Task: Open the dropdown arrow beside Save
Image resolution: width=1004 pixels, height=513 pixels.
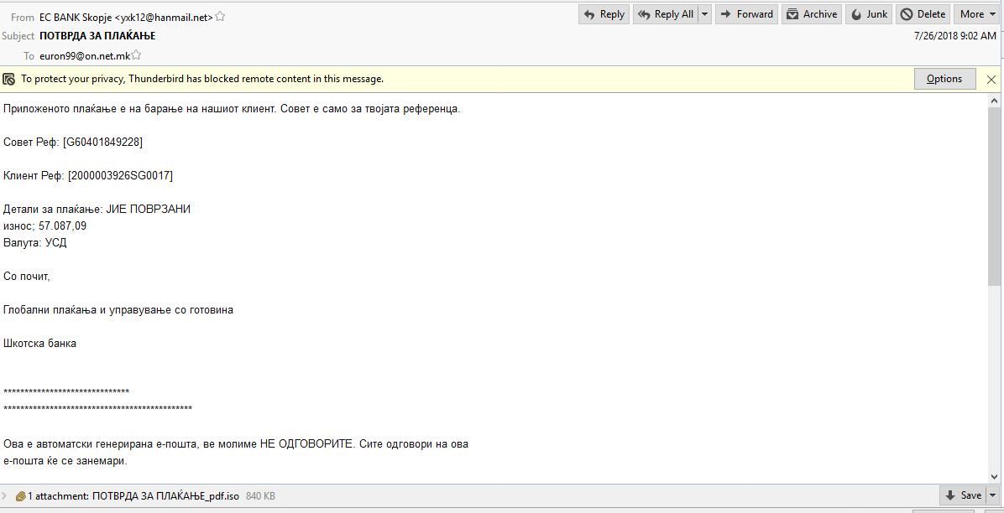Action: (992, 495)
